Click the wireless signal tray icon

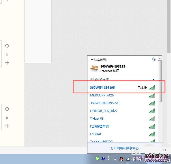(128, 159)
